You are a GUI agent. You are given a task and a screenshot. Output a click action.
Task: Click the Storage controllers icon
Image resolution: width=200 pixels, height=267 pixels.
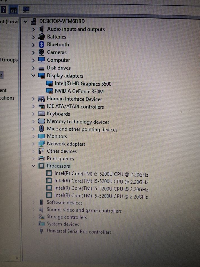41,217
